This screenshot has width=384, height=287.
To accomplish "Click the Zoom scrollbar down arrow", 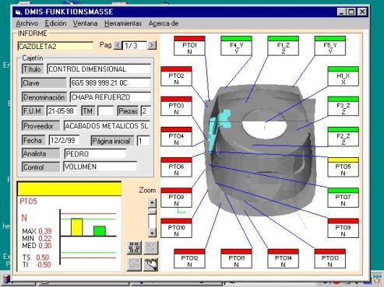I will 152,233.
